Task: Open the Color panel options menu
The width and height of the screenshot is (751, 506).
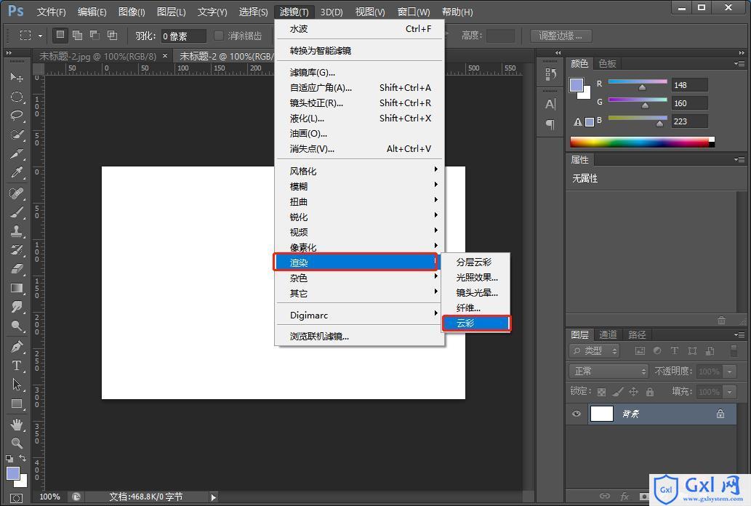Action: point(739,63)
